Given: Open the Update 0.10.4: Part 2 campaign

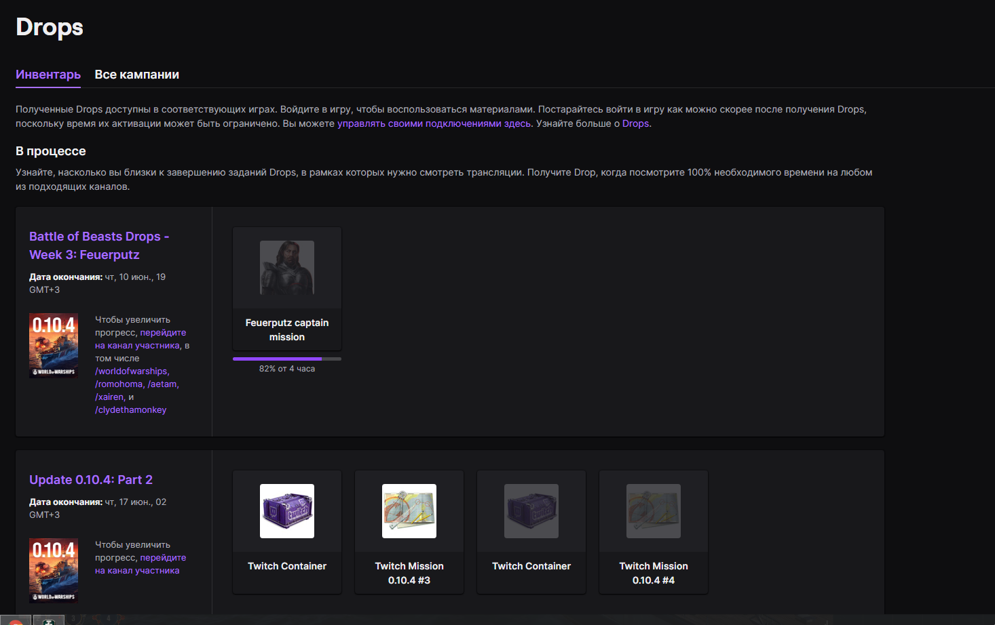Looking at the screenshot, I should point(91,480).
